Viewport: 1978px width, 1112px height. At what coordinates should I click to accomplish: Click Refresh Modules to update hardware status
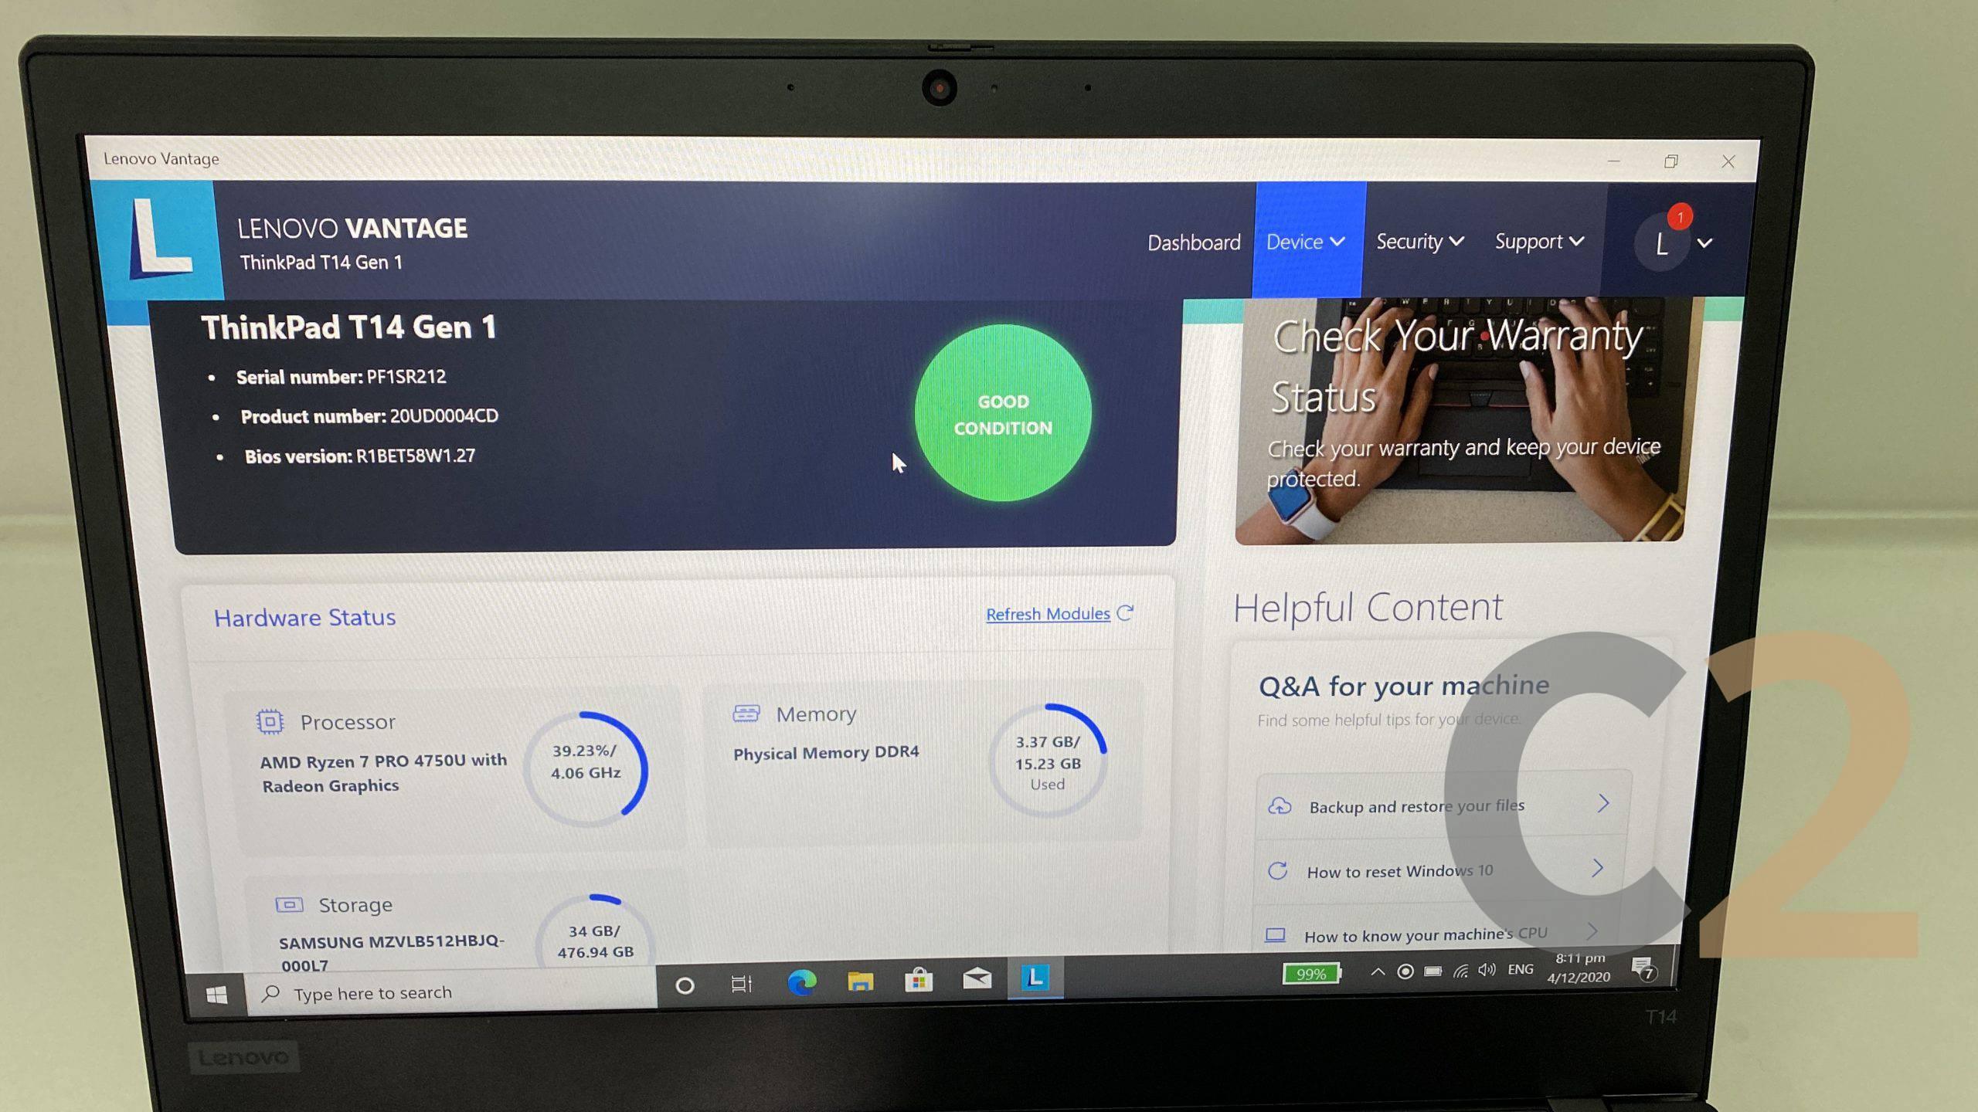click(1059, 614)
